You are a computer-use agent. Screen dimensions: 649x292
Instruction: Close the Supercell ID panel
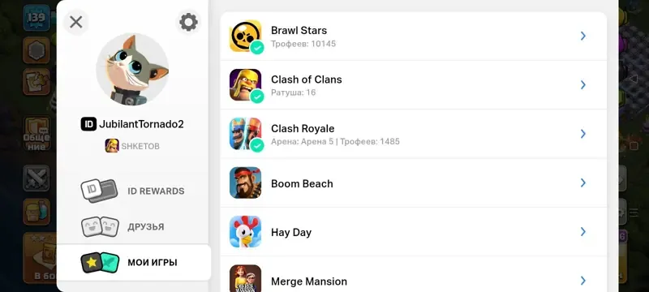point(75,22)
